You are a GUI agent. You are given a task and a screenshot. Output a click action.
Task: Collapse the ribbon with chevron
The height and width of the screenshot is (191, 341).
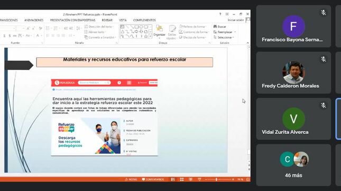pos(248,43)
